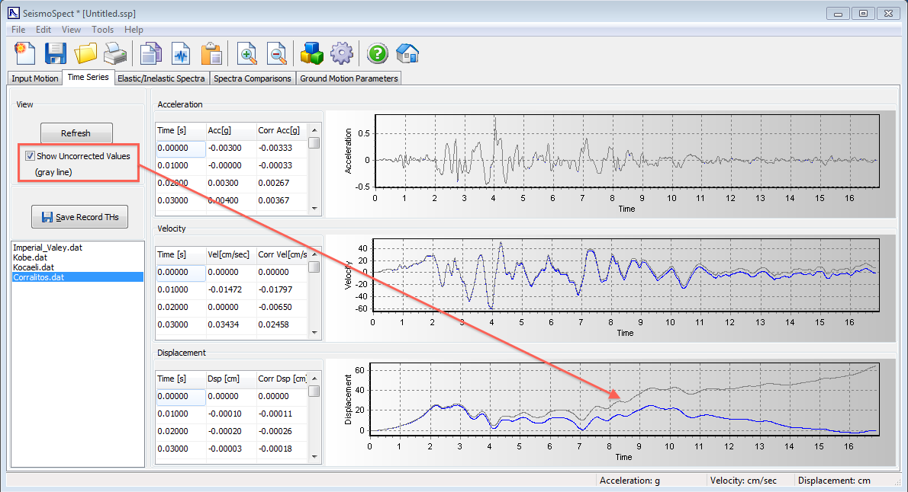Click the waveform document icon
908x492 pixels.
[181, 53]
